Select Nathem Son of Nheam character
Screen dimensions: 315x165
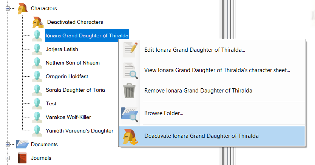[72, 63]
